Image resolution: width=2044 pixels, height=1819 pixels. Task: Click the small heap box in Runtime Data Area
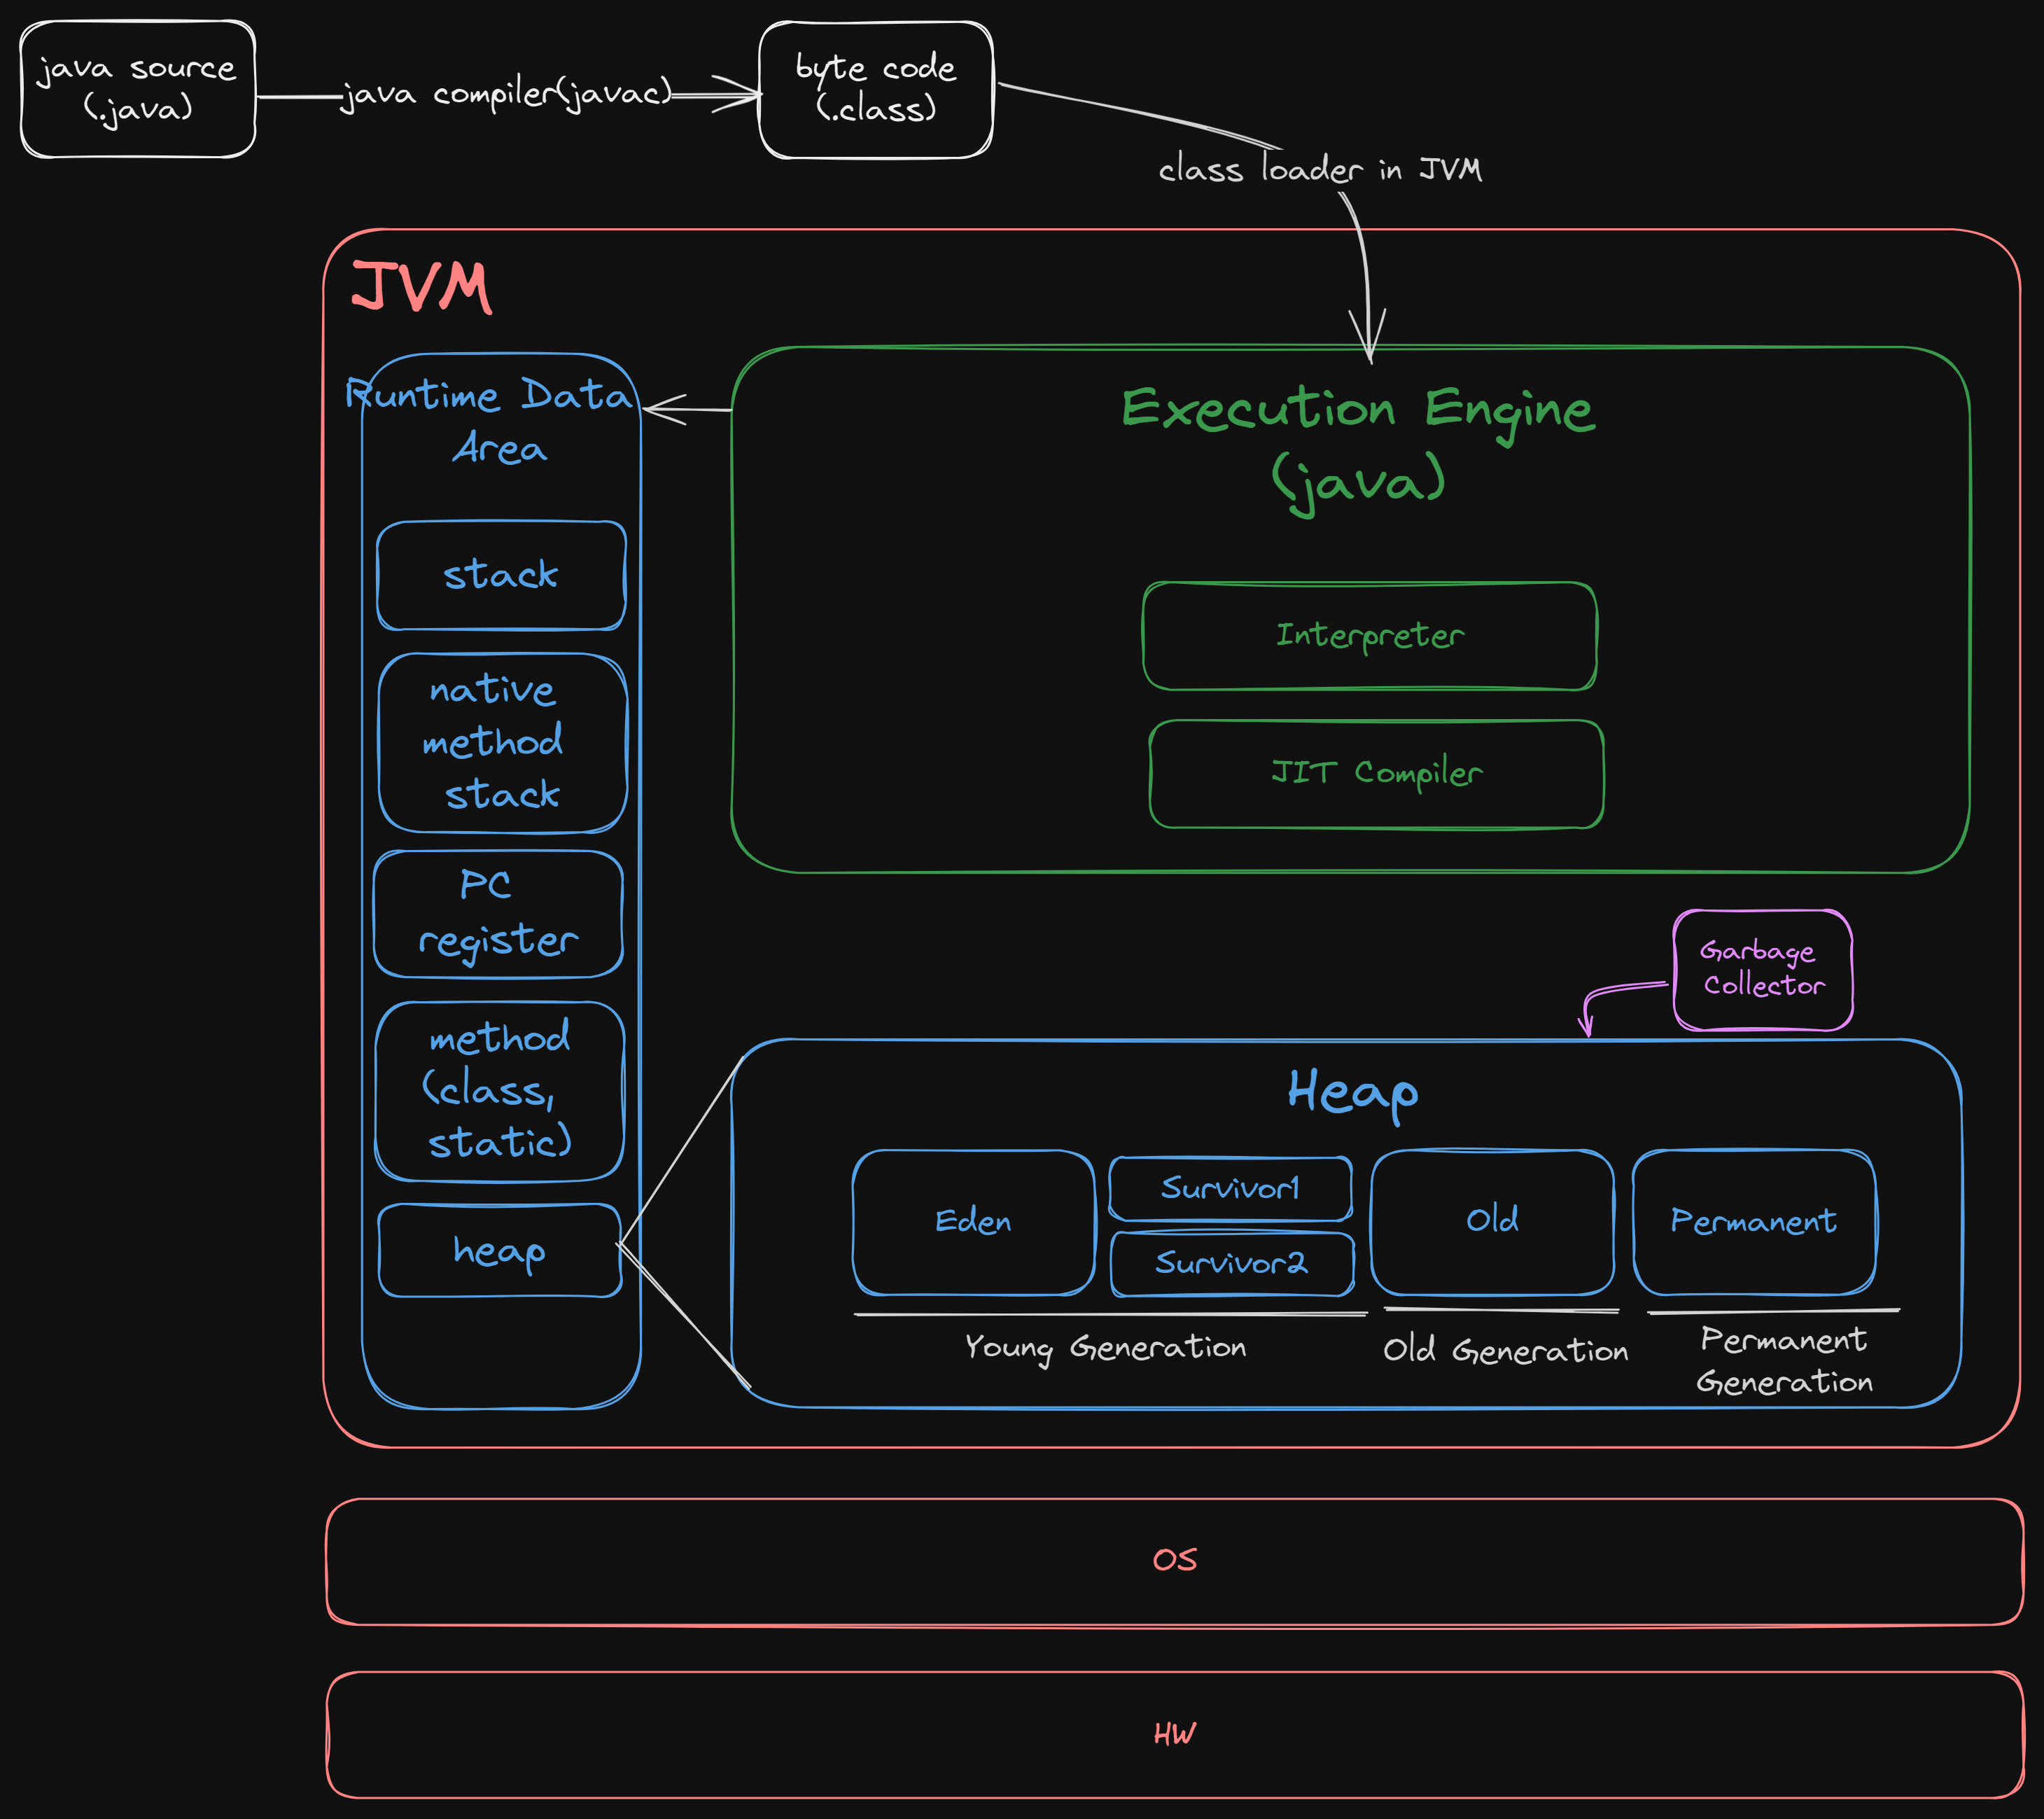point(499,1250)
